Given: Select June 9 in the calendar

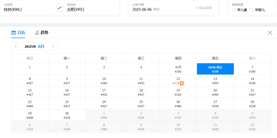Looking at the screenshot, I should coord(67,81).
